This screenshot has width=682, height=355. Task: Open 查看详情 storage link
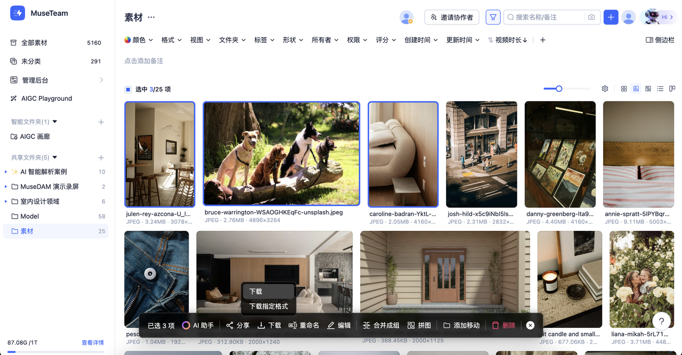click(93, 342)
